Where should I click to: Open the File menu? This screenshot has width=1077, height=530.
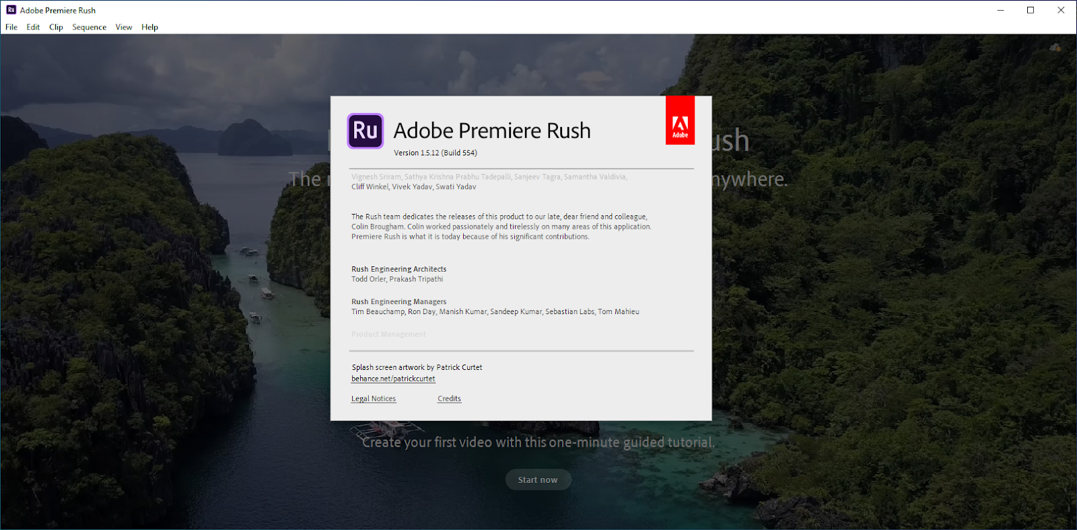click(11, 27)
